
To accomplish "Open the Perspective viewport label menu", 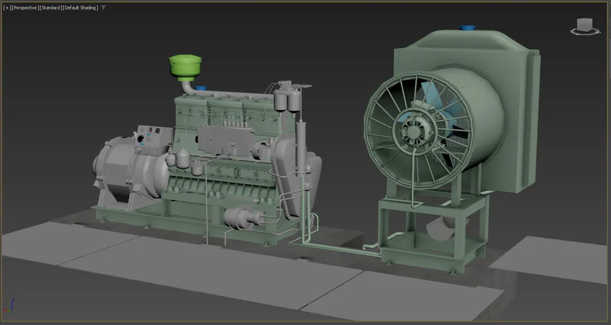I will coord(25,7).
